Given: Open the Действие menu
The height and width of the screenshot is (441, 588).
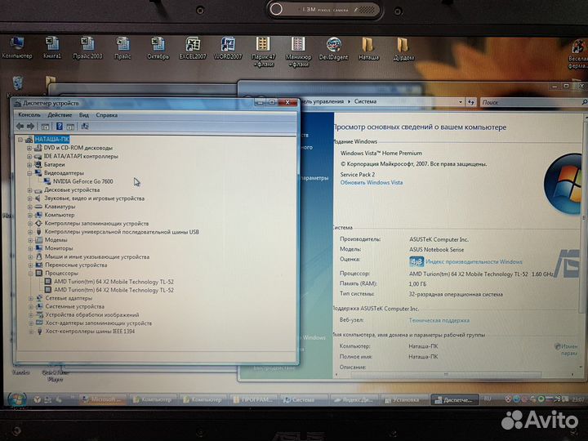Looking at the screenshot, I should coord(60,115).
